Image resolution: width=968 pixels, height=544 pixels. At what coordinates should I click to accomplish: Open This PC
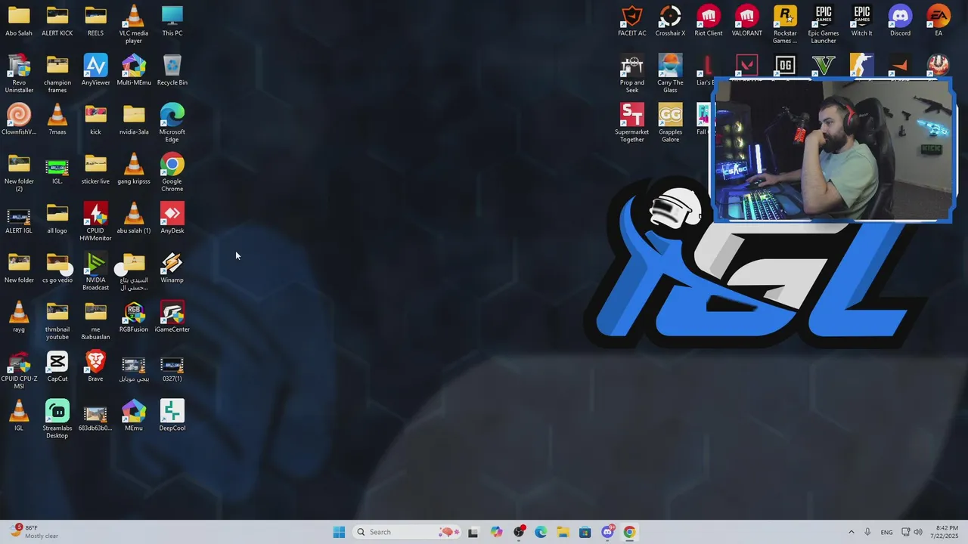[172, 21]
